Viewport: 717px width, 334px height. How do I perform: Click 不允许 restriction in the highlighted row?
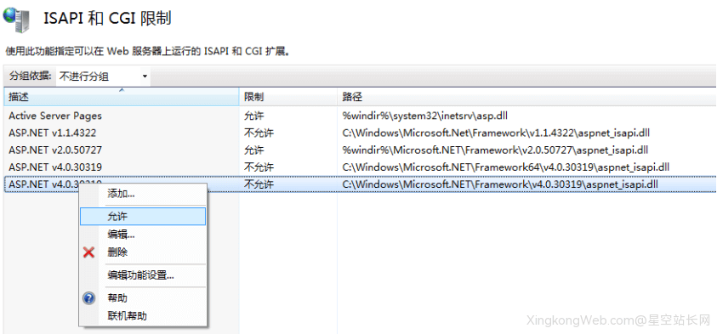click(259, 184)
